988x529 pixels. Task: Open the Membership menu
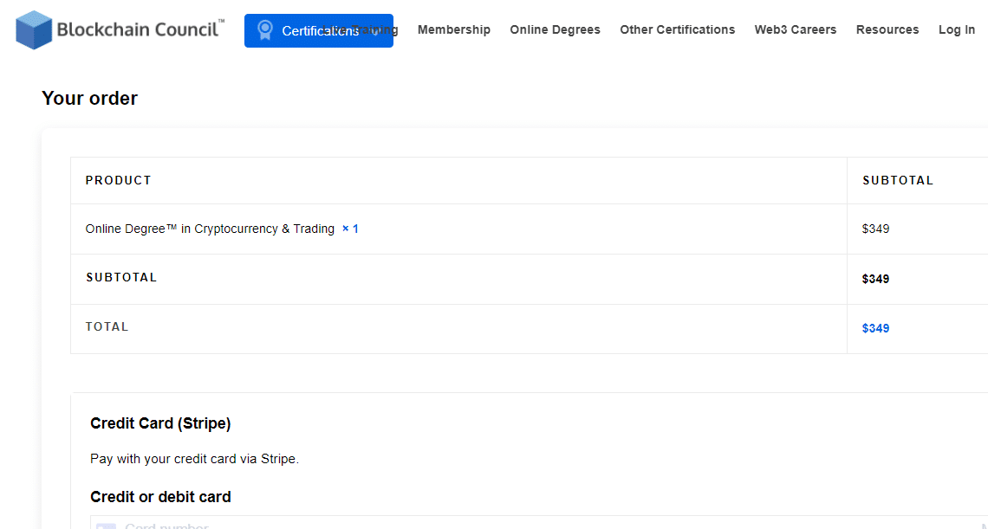pyautogui.click(x=453, y=29)
